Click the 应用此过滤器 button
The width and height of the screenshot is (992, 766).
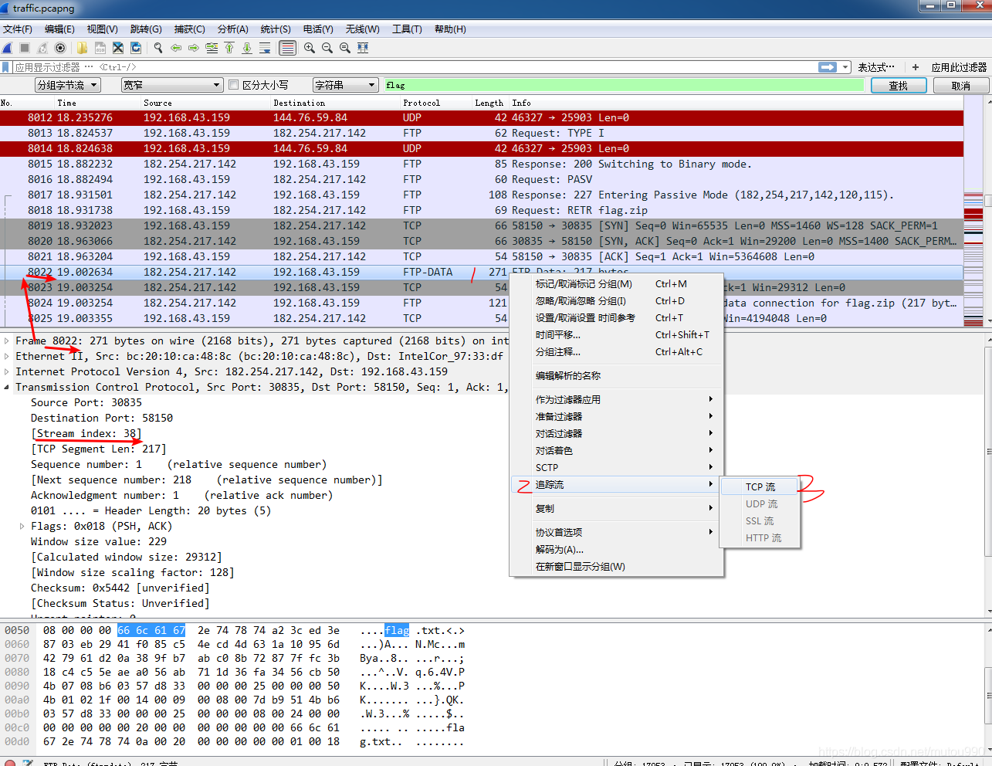click(959, 67)
